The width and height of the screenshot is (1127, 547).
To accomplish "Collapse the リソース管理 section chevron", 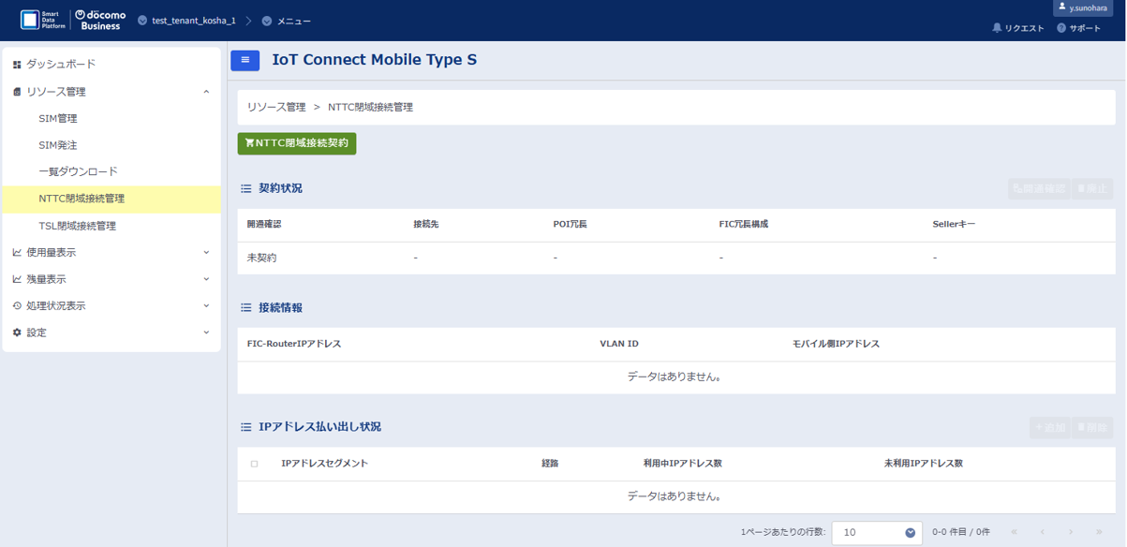I will [x=206, y=92].
